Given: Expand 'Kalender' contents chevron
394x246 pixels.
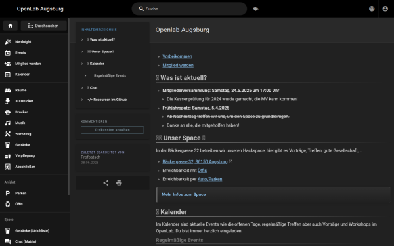Looking at the screenshot, I should click(82, 64).
